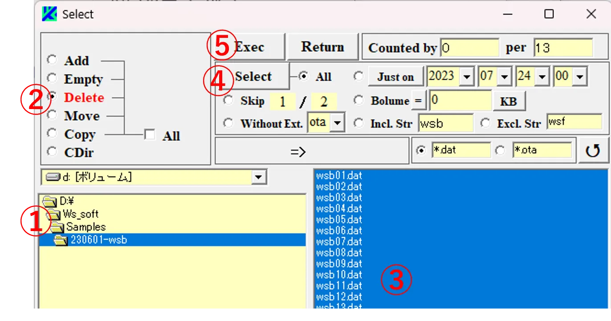Click the Skip denominator field showing 2
Viewport: 611px width, 321px height.
(324, 102)
